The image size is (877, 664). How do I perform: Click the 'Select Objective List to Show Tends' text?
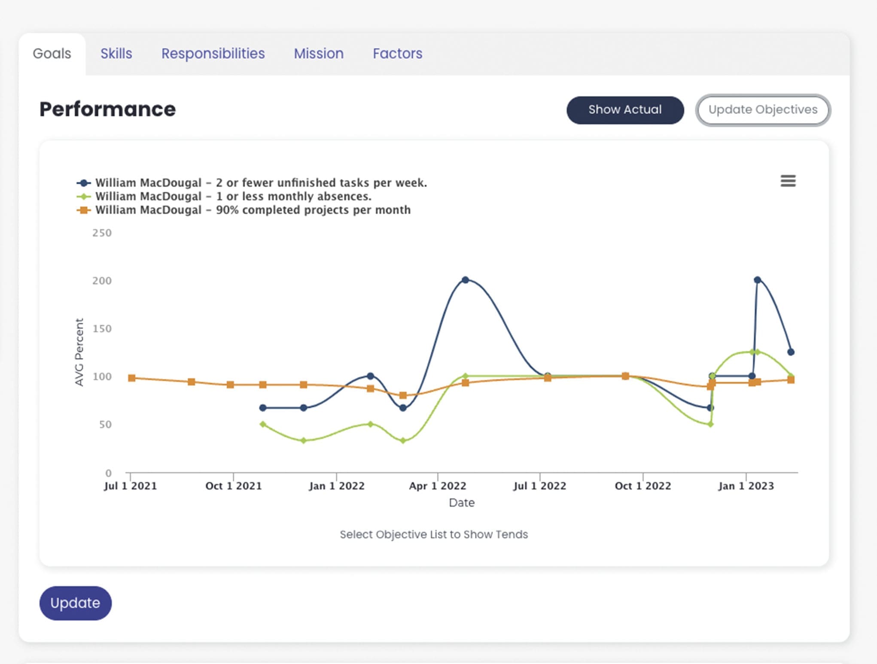tap(434, 534)
